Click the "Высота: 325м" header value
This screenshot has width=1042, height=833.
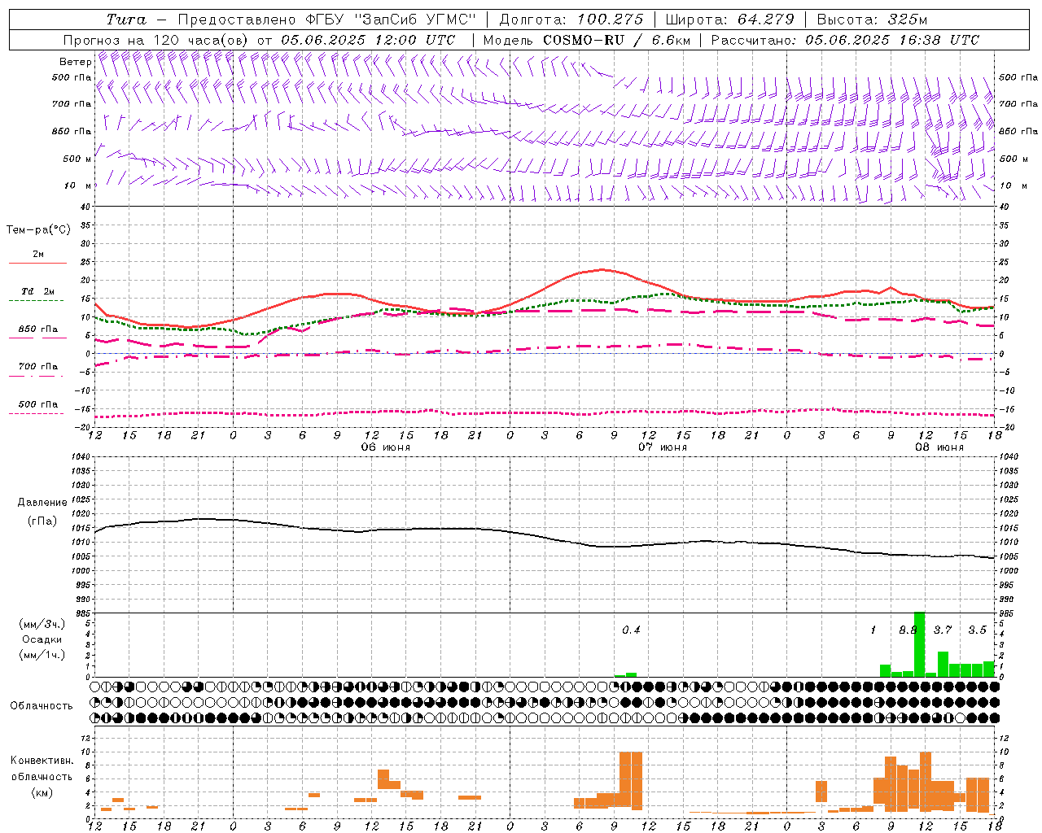[872, 20]
